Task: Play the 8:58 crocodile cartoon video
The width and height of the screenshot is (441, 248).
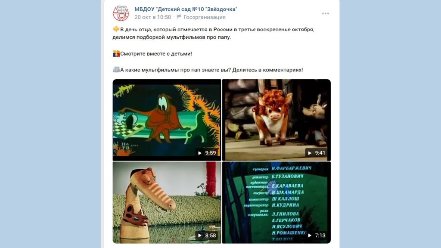Action: (167, 202)
